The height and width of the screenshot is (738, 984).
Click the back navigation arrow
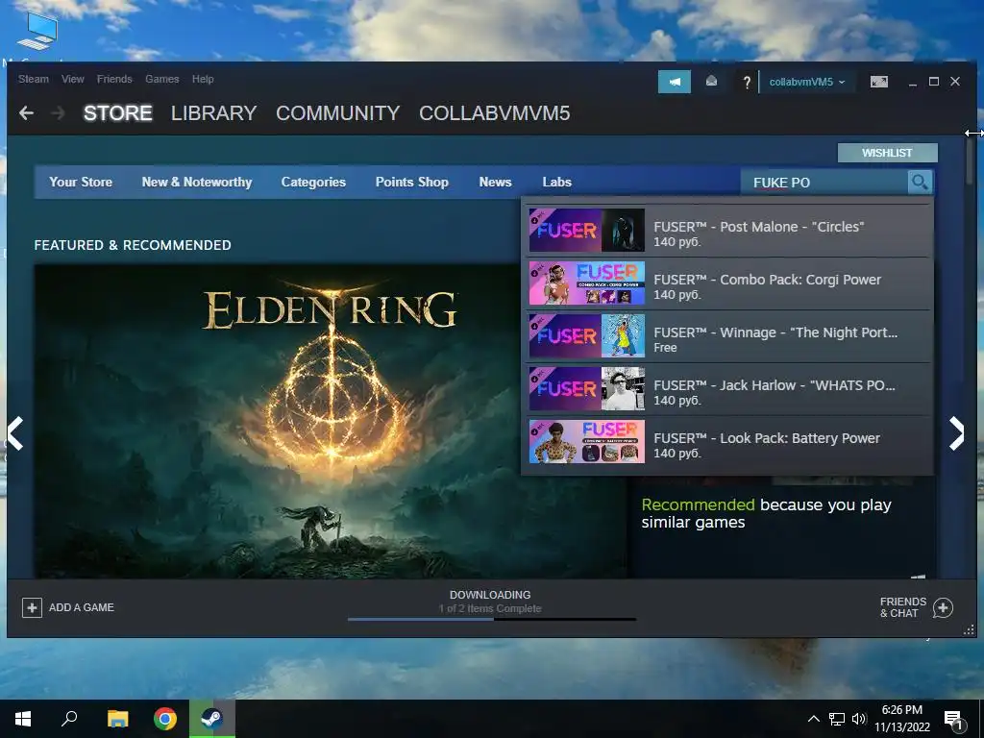pos(26,113)
